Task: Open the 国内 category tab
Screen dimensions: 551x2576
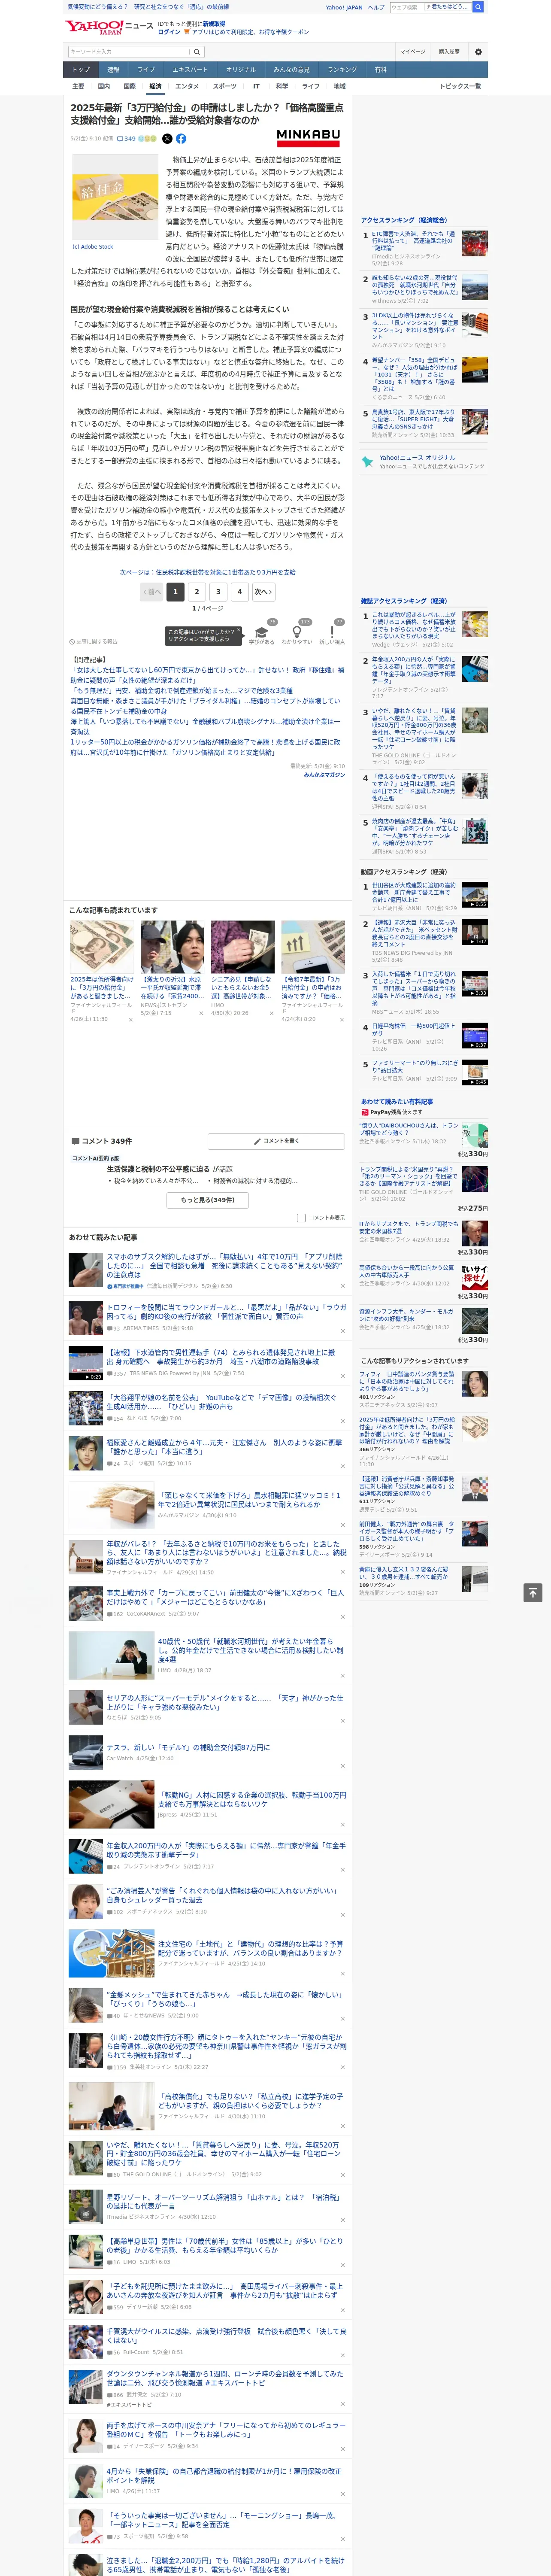Action: pyautogui.click(x=104, y=86)
